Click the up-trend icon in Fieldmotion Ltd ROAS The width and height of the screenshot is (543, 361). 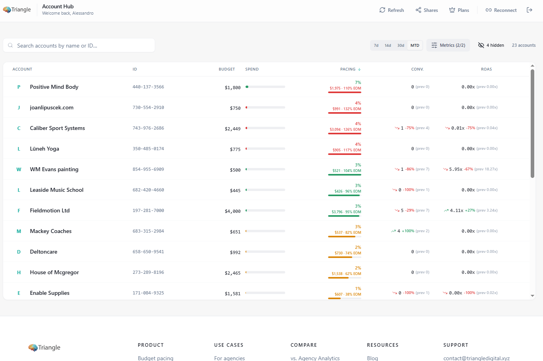[x=446, y=210]
